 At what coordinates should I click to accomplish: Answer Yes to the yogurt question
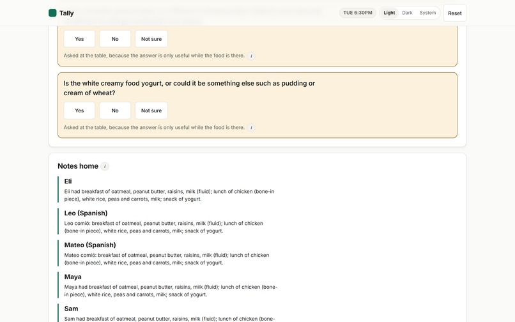click(x=79, y=111)
